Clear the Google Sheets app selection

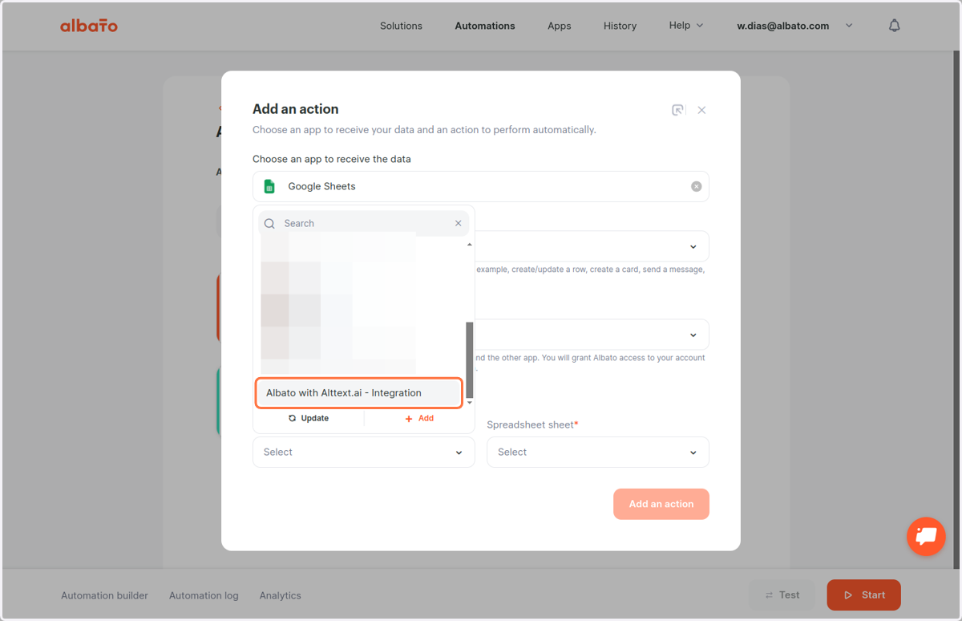click(696, 186)
